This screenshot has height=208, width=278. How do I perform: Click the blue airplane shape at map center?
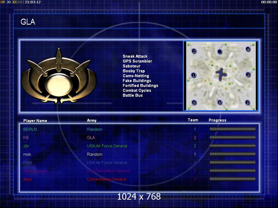[x=221, y=74]
